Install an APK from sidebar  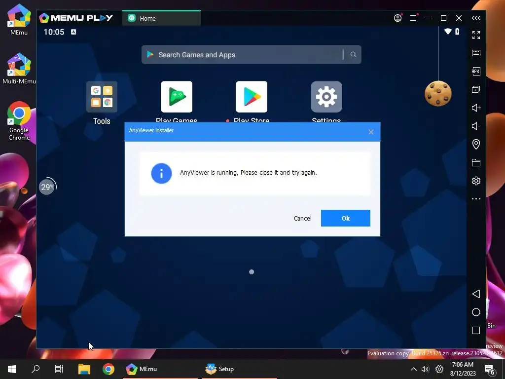pos(476,71)
